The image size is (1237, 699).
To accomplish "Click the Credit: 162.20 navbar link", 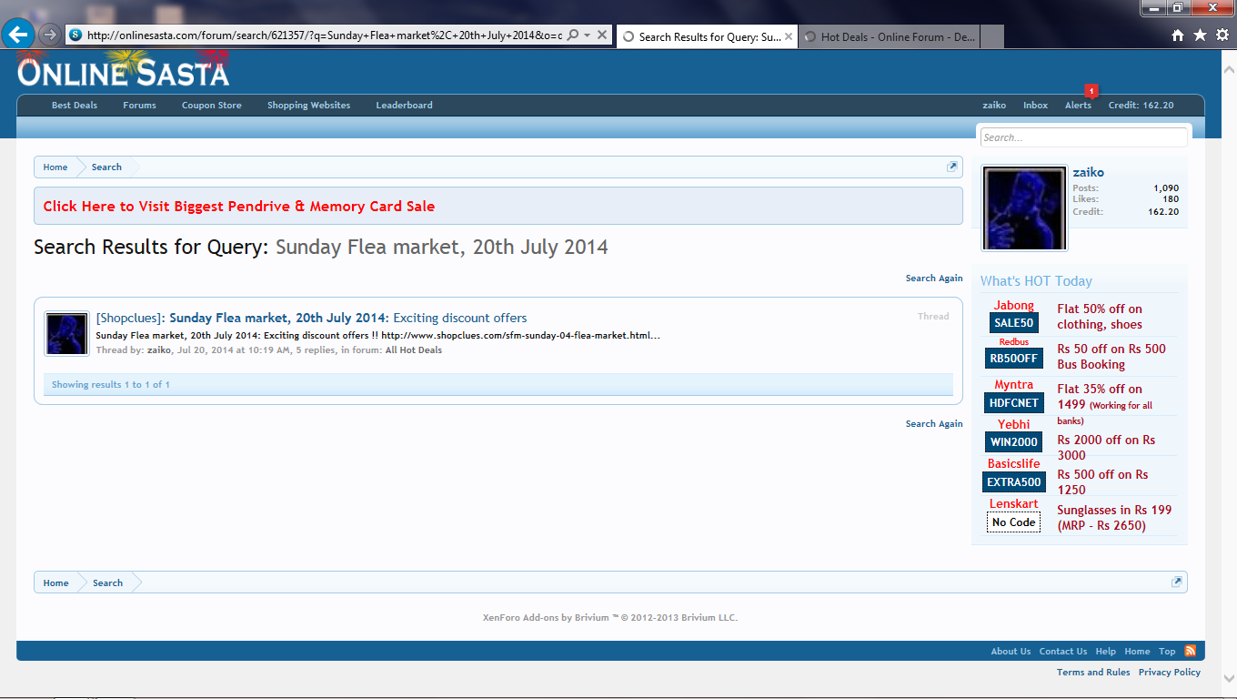I will pos(1141,106).
